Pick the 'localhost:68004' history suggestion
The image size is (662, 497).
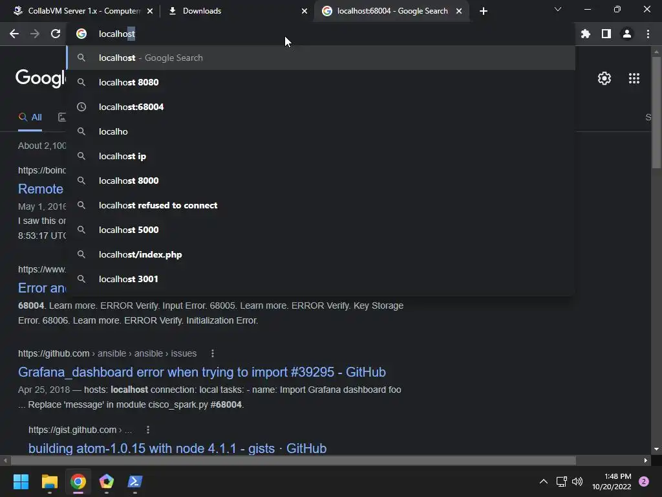pos(321,107)
